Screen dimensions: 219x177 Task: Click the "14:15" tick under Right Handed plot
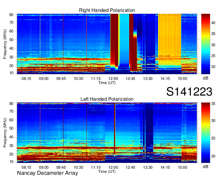[x=165, y=79]
